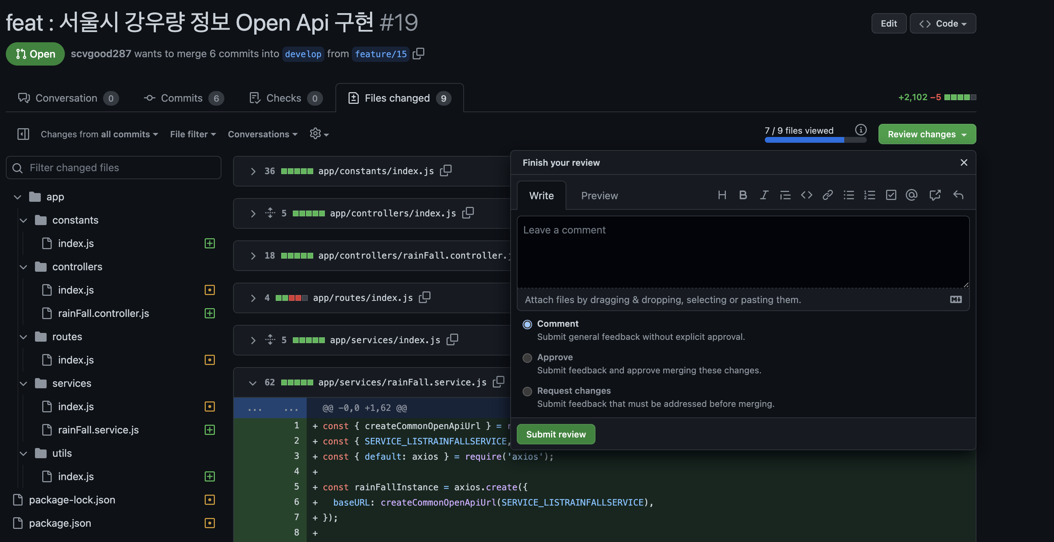
Task: Switch to the Checks tab
Action: pyautogui.click(x=286, y=98)
